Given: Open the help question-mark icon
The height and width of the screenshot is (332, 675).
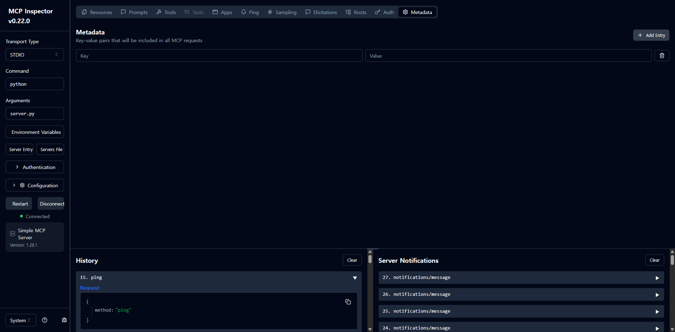Looking at the screenshot, I should [45, 320].
